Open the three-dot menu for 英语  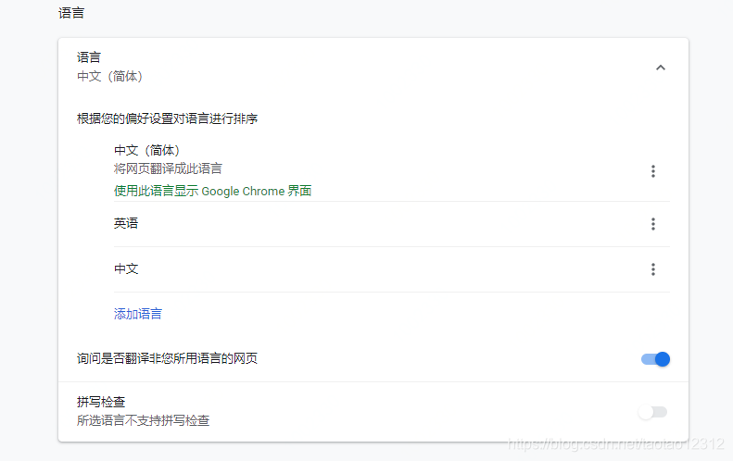pos(653,224)
